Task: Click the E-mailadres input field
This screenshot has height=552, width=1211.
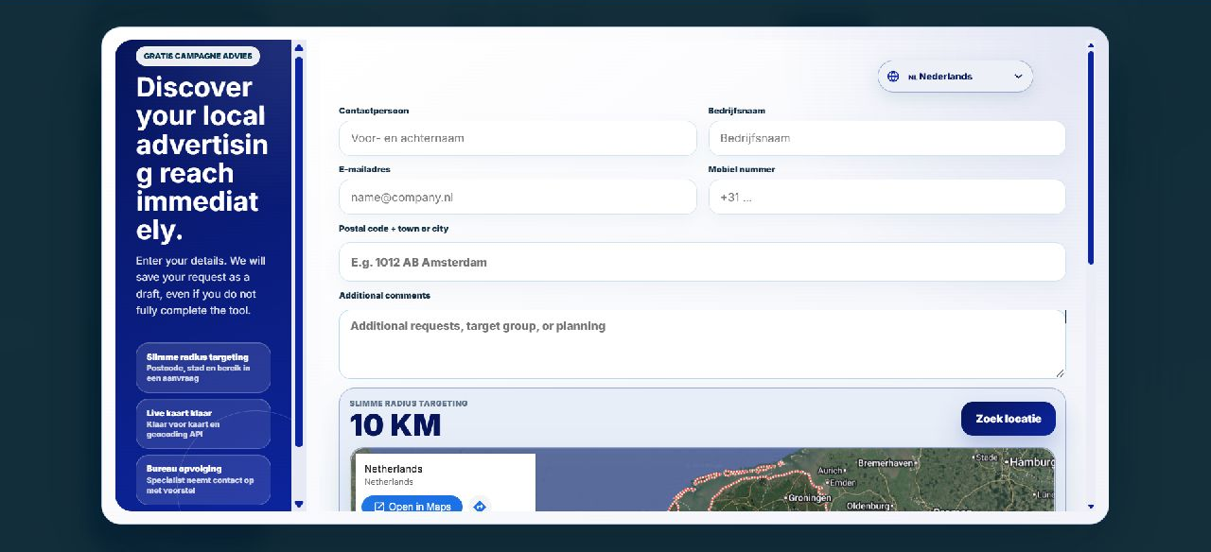Action: [x=518, y=198]
